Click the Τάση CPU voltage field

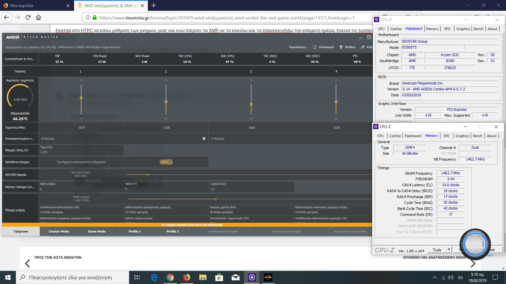click(81, 150)
